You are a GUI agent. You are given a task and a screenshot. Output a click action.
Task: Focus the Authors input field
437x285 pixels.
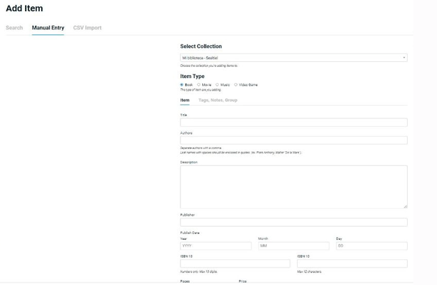tap(293, 140)
